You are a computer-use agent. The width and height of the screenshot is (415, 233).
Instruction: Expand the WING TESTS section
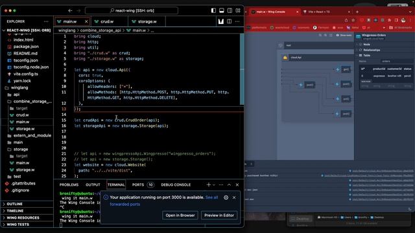coord(18,225)
